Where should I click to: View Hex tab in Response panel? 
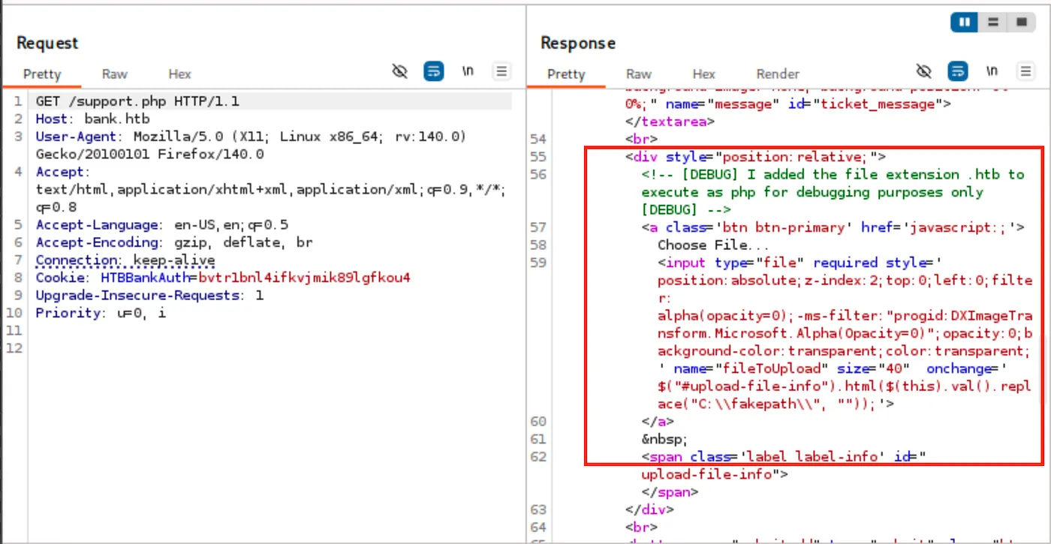point(703,74)
